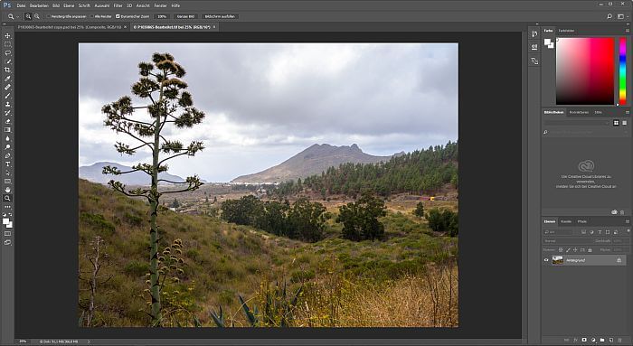Select the Lasso tool
This screenshot has height=346, width=633.
(x=7, y=52)
